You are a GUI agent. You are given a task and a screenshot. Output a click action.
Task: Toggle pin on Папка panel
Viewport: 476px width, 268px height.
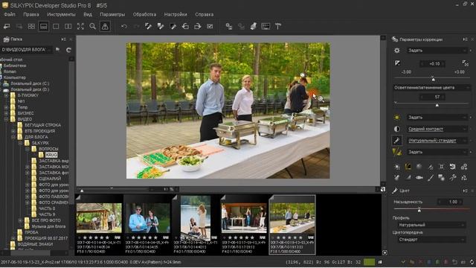(63, 39)
